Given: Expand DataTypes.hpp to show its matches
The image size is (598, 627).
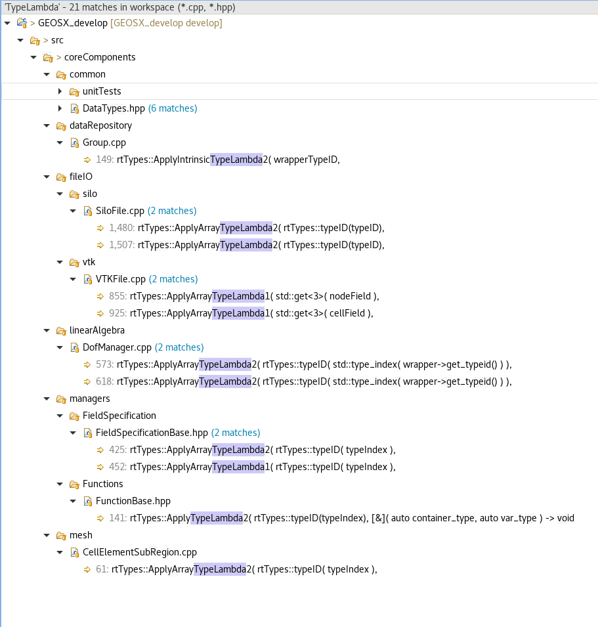Looking at the screenshot, I should tap(60, 108).
